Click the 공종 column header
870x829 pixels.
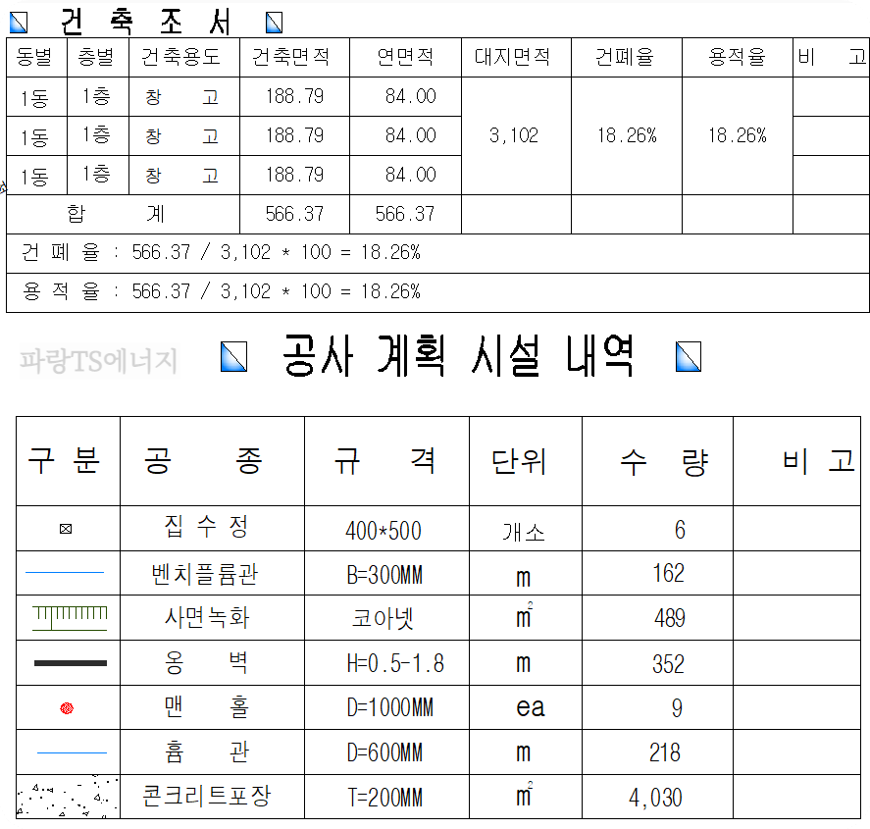click(203, 460)
